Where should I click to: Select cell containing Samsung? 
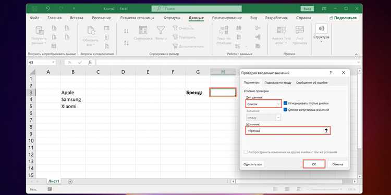pos(73,99)
